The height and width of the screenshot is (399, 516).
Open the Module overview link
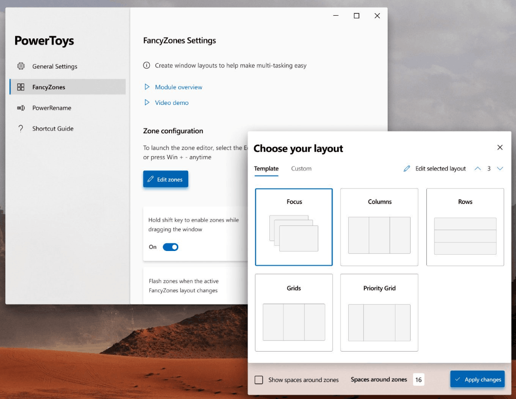coord(179,87)
